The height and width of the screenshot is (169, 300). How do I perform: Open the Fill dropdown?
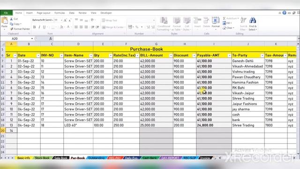[x=227, y=23]
